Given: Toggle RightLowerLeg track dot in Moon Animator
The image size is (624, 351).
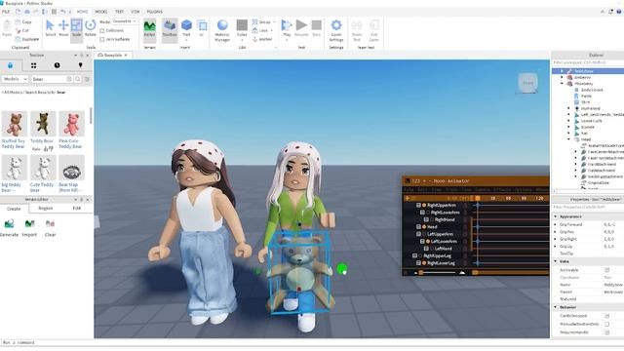Looking at the screenshot, I should [x=424, y=263].
